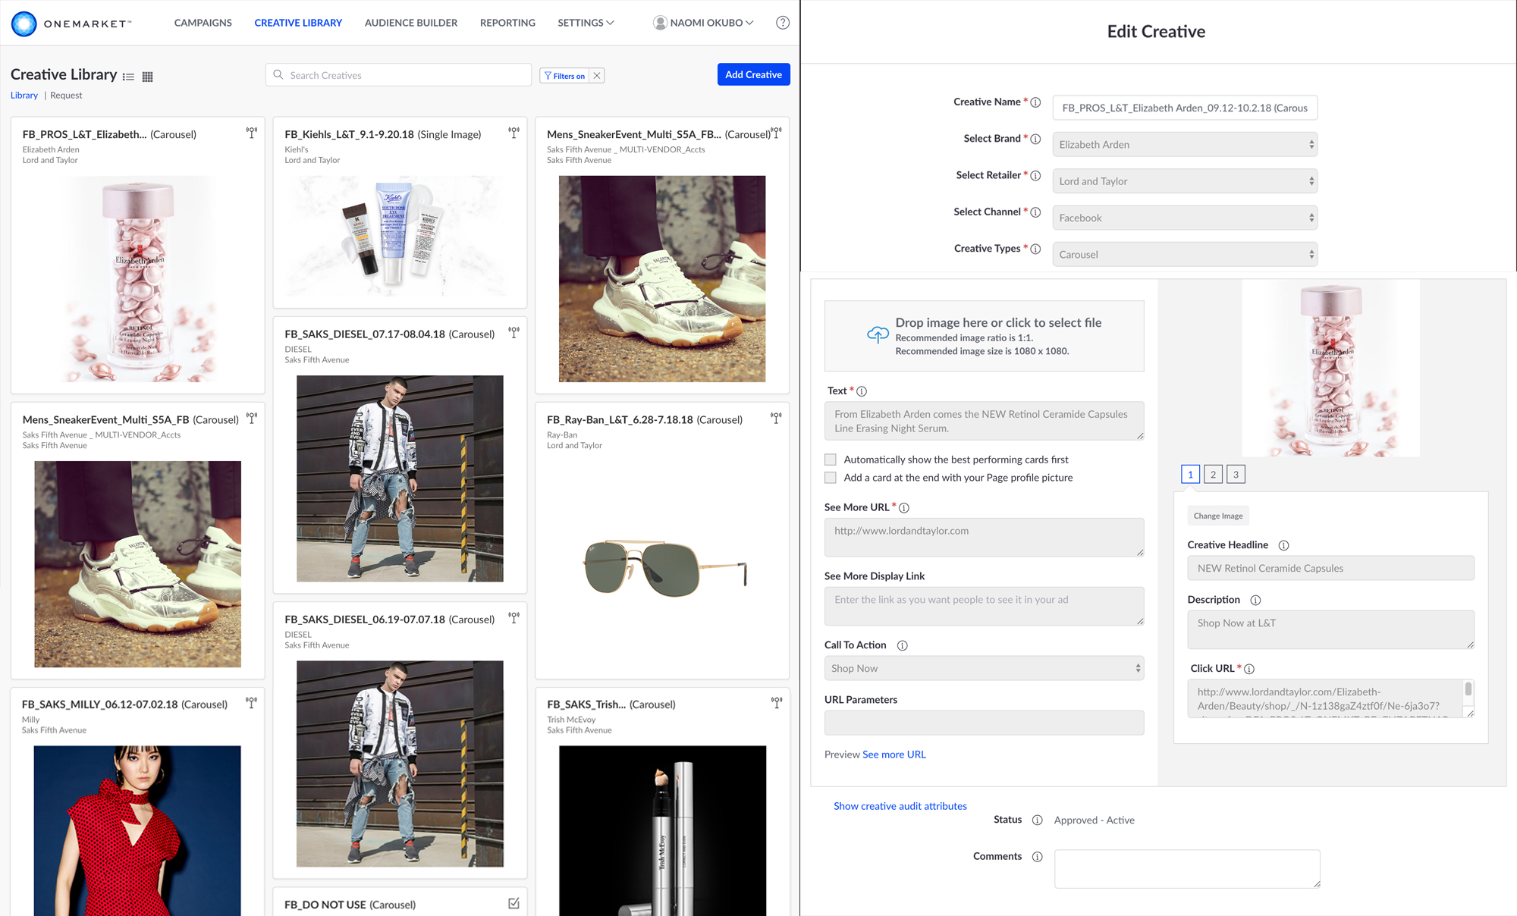This screenshot has height=916, width=1517.
Task: Click broadcast icon on FB_SAKS_DIESEL_06.19-07.07.18 card
Action: click(x=514, y=618)
